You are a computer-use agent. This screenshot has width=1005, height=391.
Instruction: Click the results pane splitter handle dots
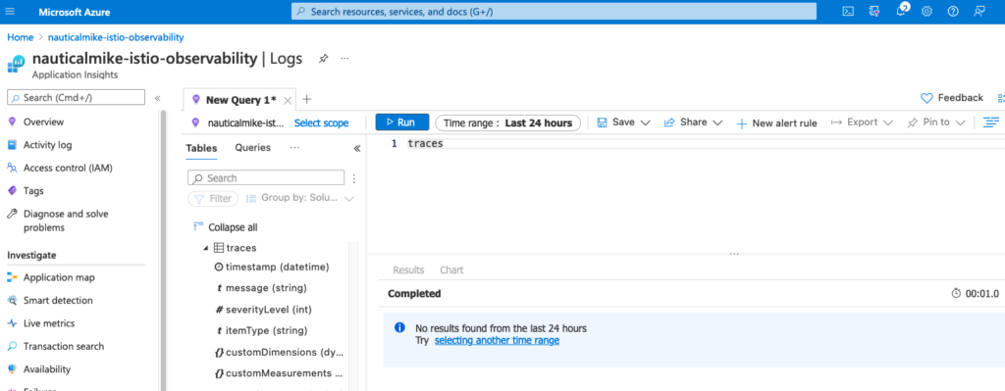pyautogui.click(x=734, y=254)
